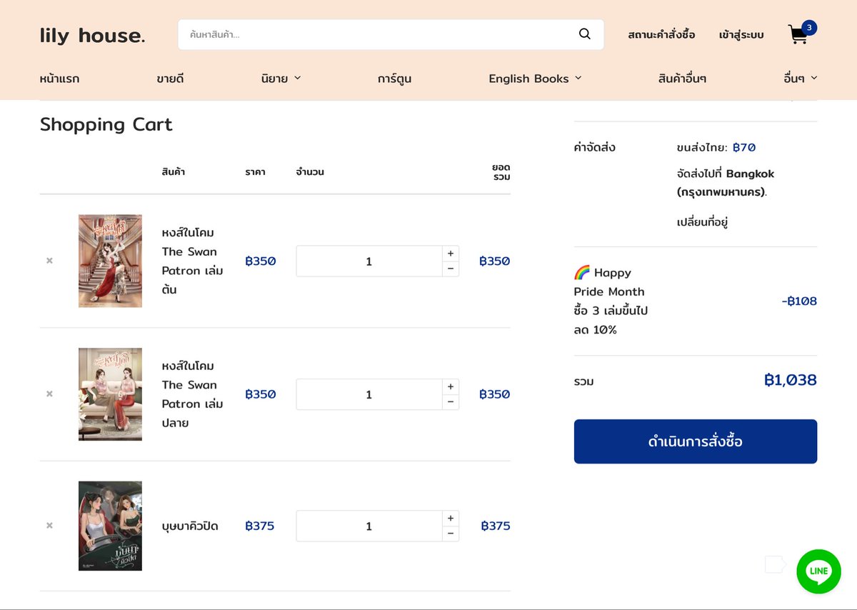Open บุษบาคิวปิด product title link
The width and height of the screenshot is (857, 610).
tap(190, 526)
